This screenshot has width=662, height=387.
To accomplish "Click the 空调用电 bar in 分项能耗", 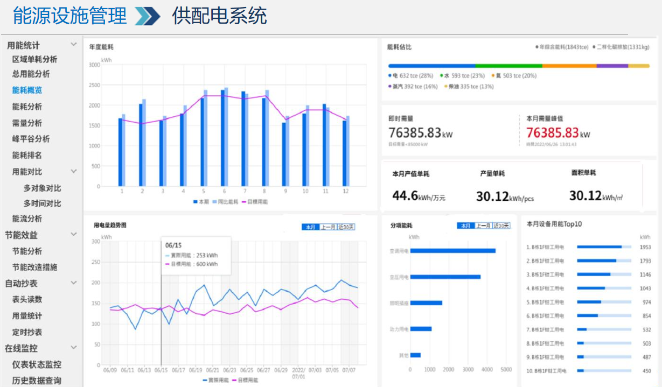I will tap(453, 251).
